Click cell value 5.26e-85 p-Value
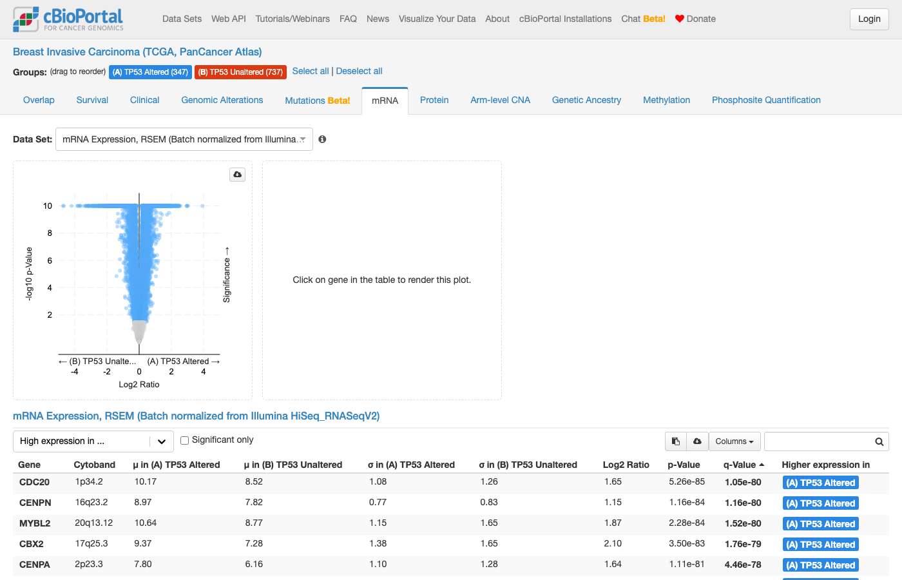The image size is (902, 580). click(x=687, y=481)
